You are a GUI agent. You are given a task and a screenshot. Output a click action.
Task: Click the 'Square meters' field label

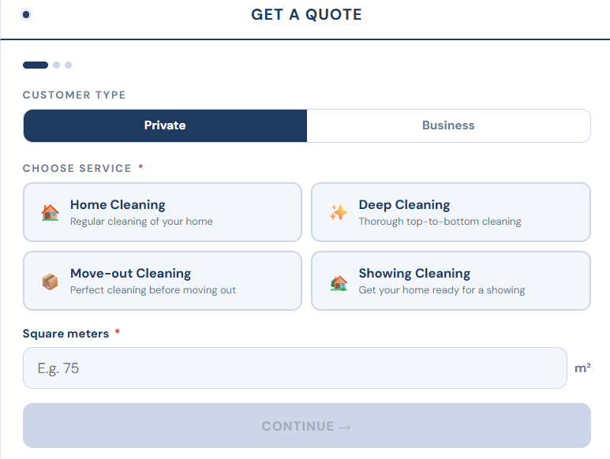coord(65,334)
